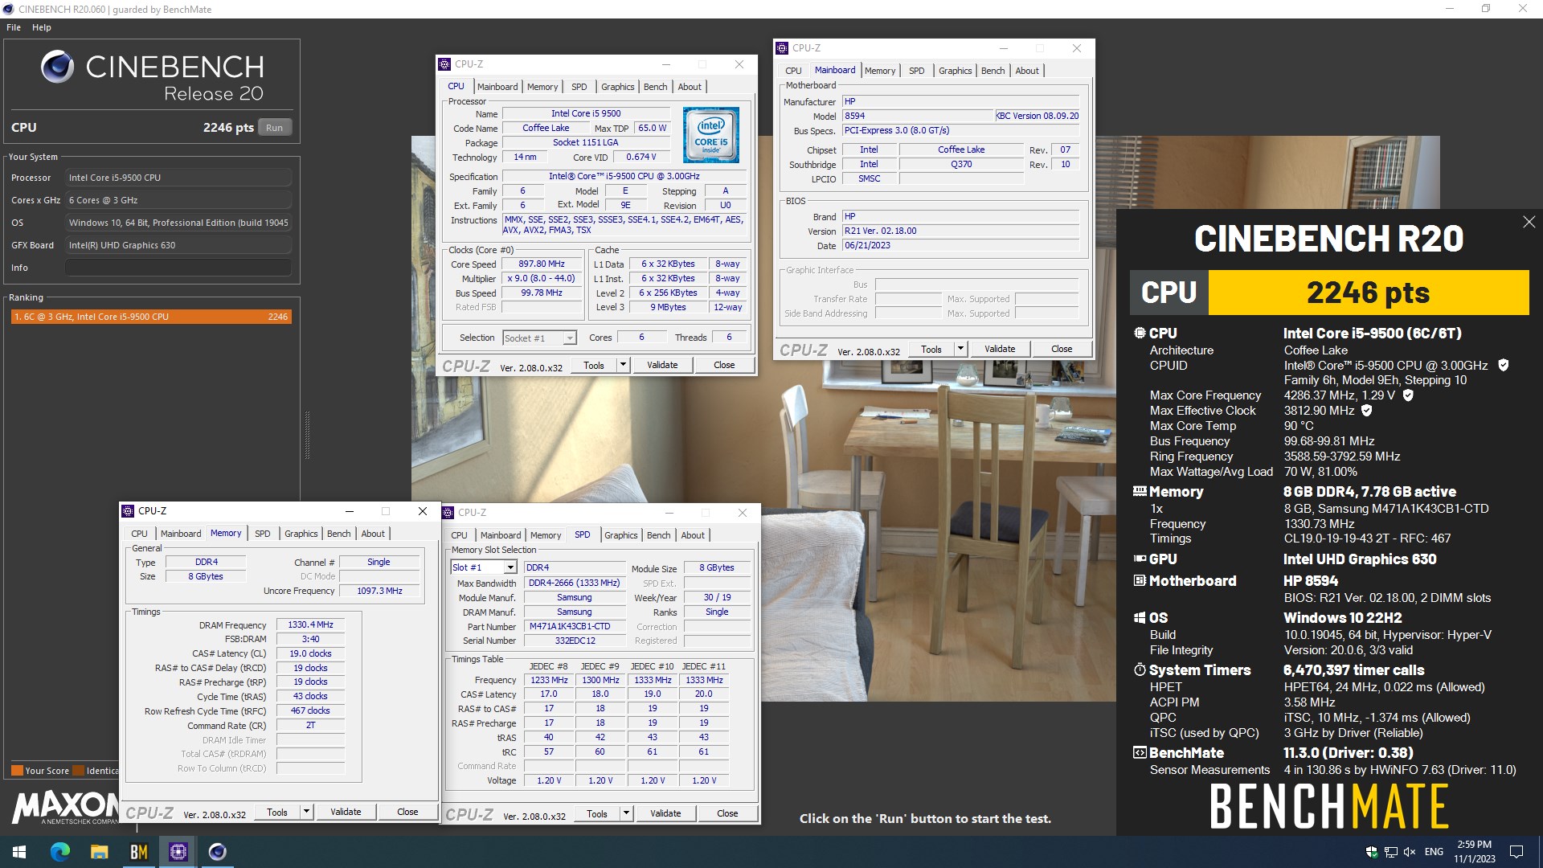Image resolution: width=1543 pixels, height=868 pixels.
Task: Open the Memory tab in the Mainboard window
Action: pyautogui.click(x=880, y=71)
